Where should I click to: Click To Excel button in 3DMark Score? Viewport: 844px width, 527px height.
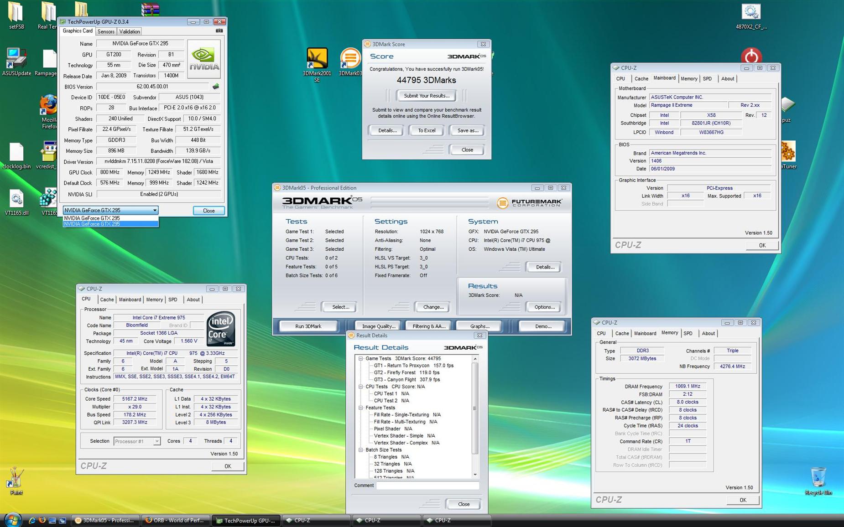[427, 130]
